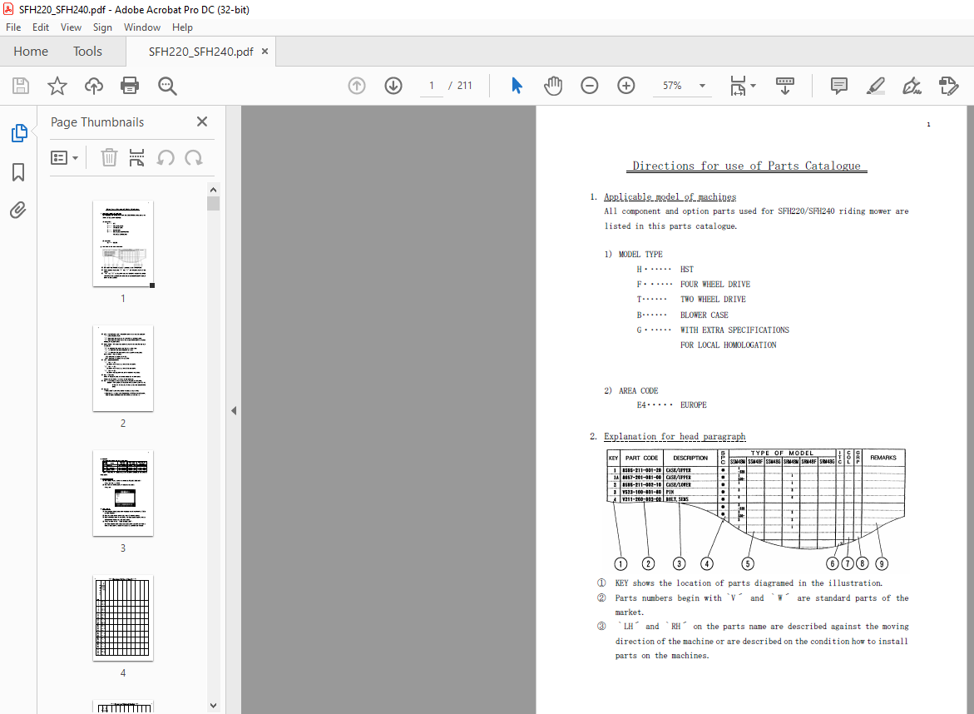The width and height of the screenshot is (974, 714).
Task: Open the Window menu
Action: pos(141,27)
